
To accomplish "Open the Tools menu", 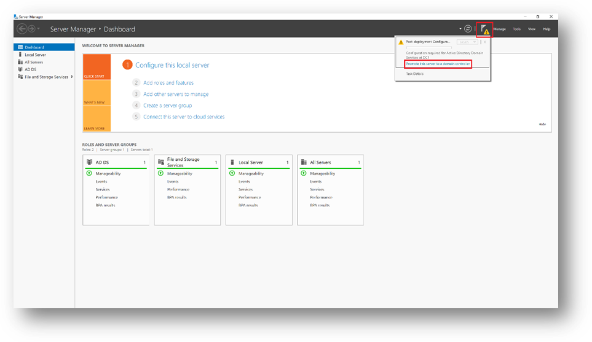I will coord(516,29).
